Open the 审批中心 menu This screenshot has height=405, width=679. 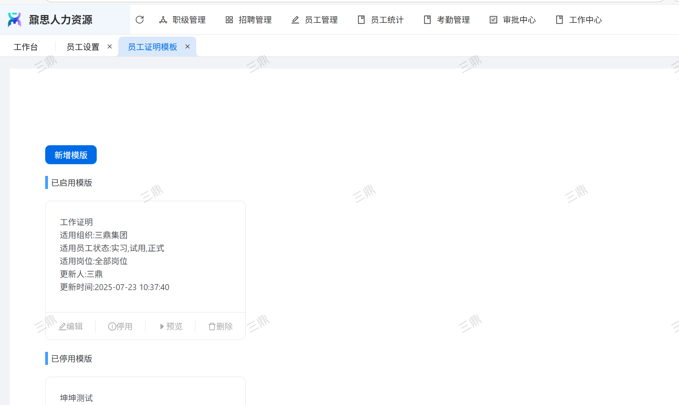(x=513, y=20)
